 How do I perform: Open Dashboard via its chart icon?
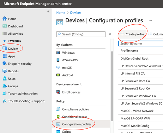(5, 26)
